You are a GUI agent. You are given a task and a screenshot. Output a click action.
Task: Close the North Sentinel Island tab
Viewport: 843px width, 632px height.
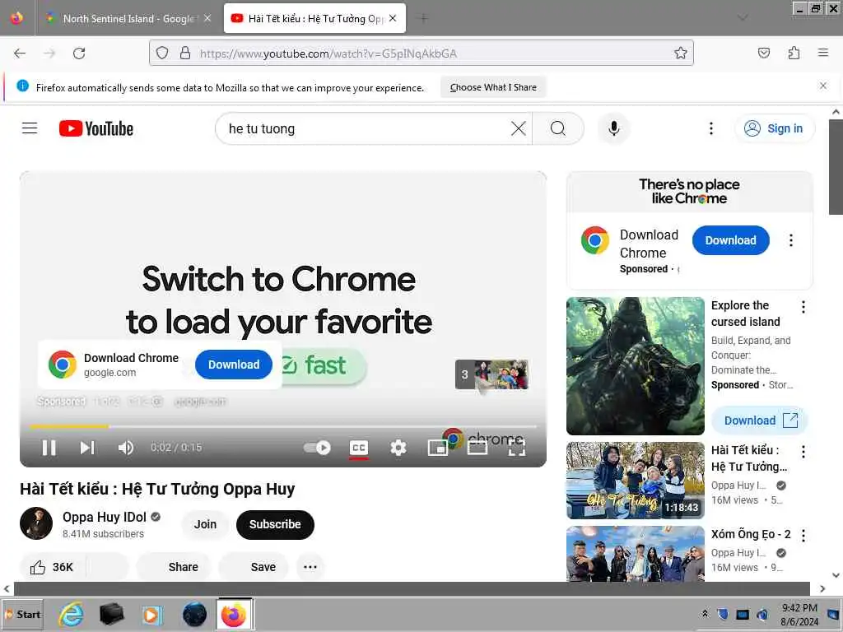pyautogui.click(x=207, y=18)
